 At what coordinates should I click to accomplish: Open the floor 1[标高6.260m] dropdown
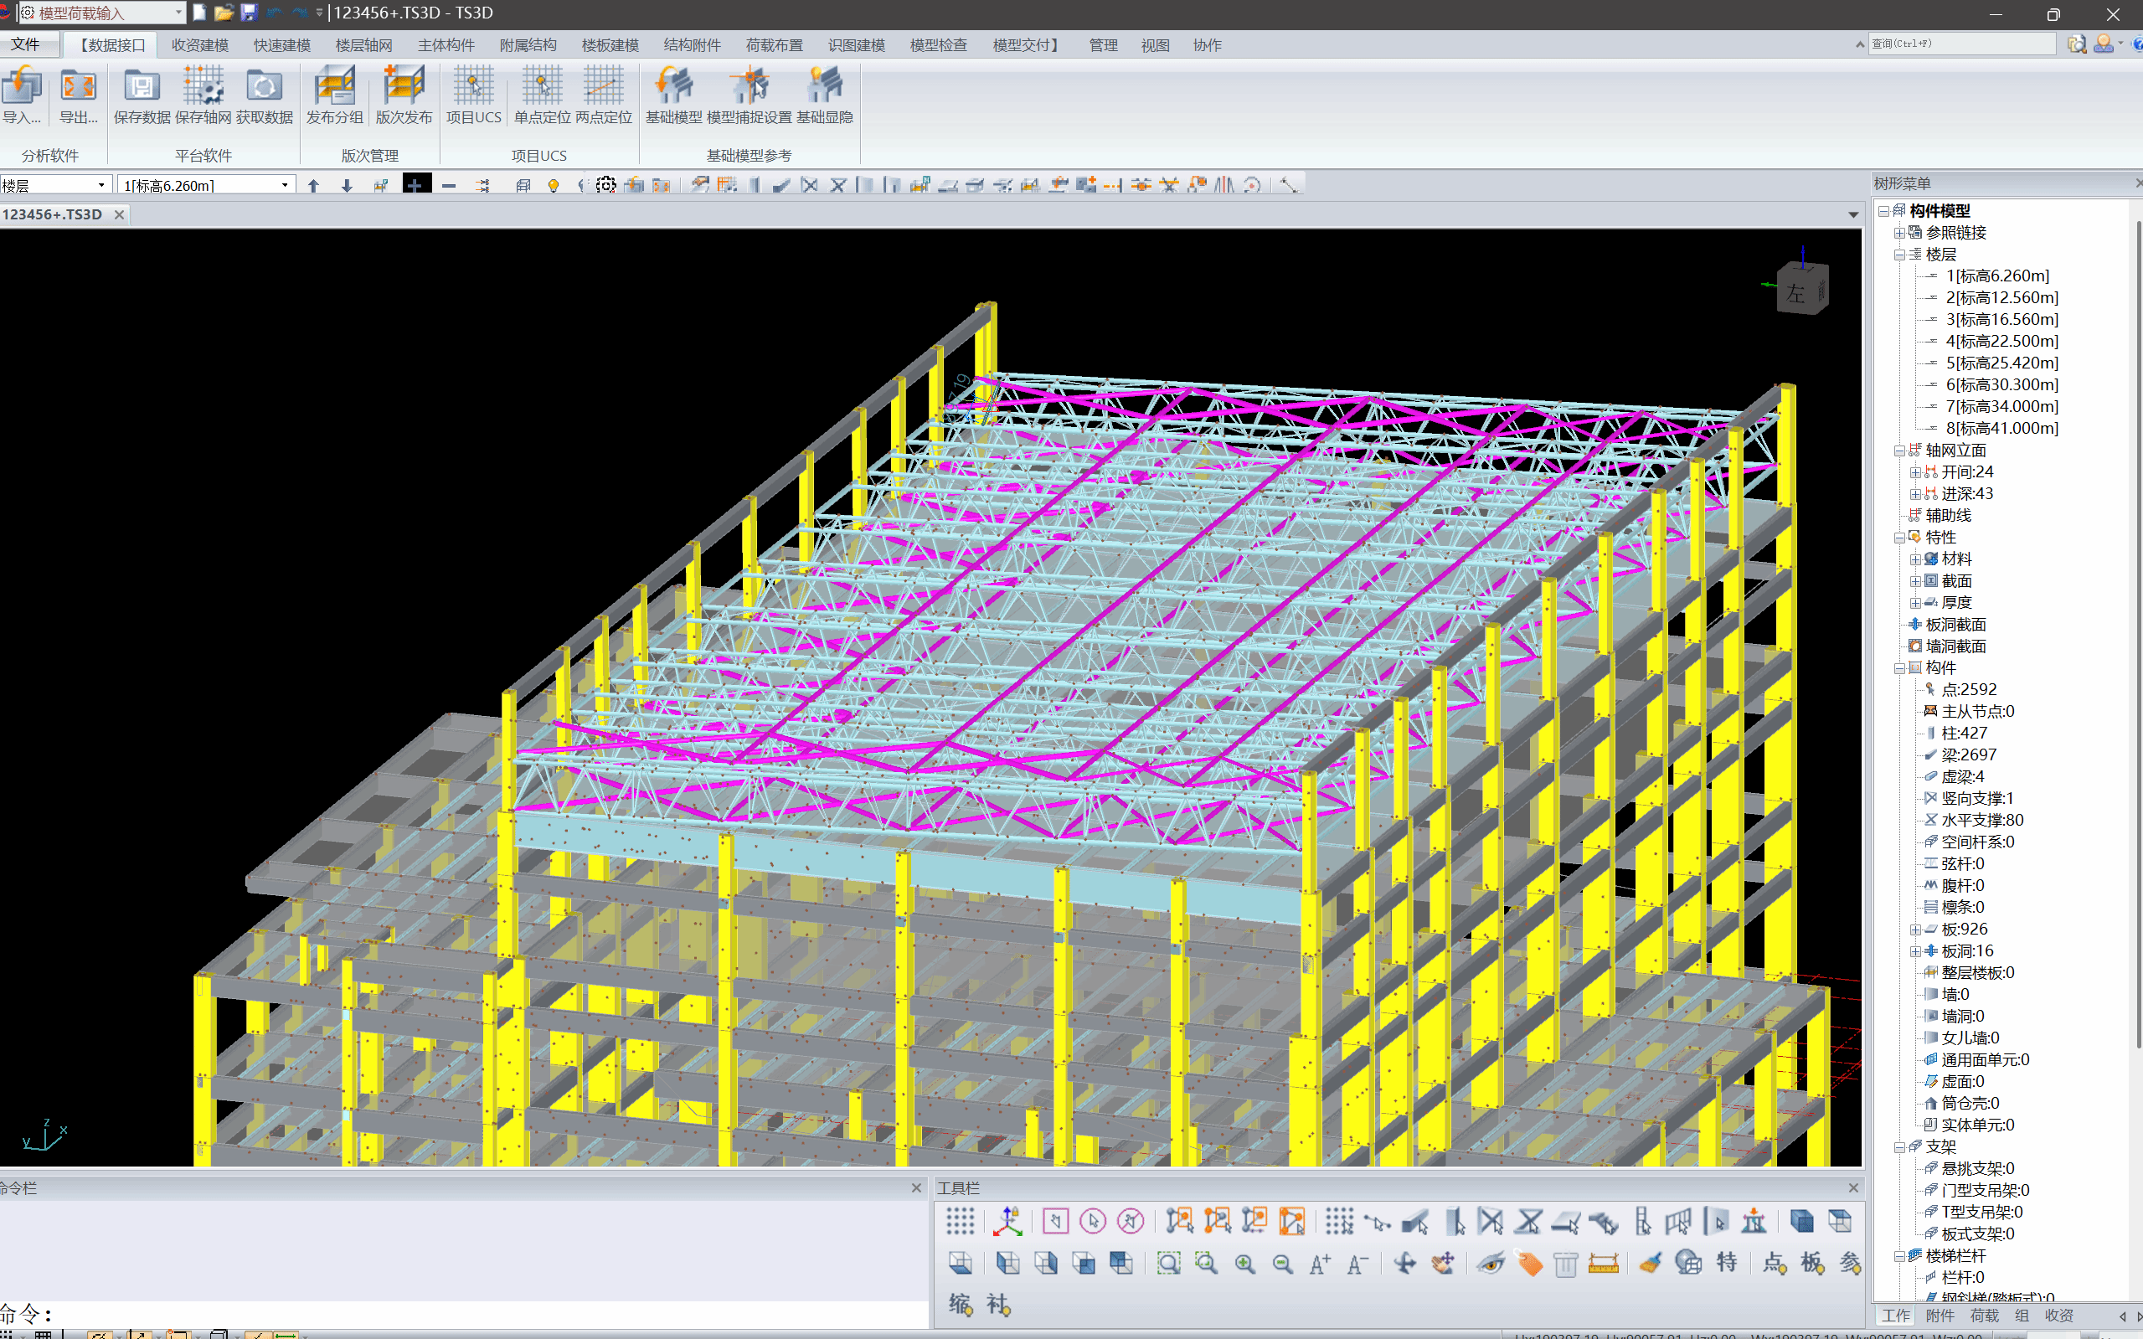point(206,185)
